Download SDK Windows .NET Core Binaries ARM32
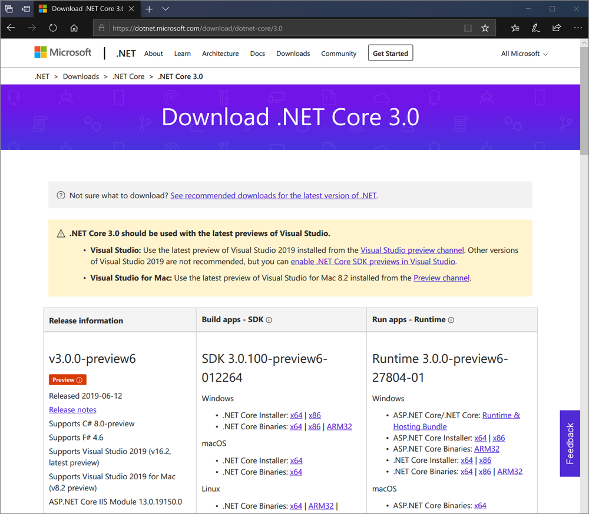Viewport: 589px width, 514px height. 339,426
